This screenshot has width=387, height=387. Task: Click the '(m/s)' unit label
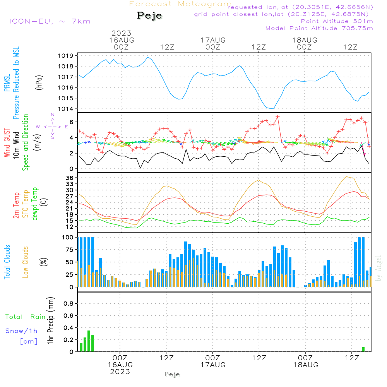tap(37, 143)
